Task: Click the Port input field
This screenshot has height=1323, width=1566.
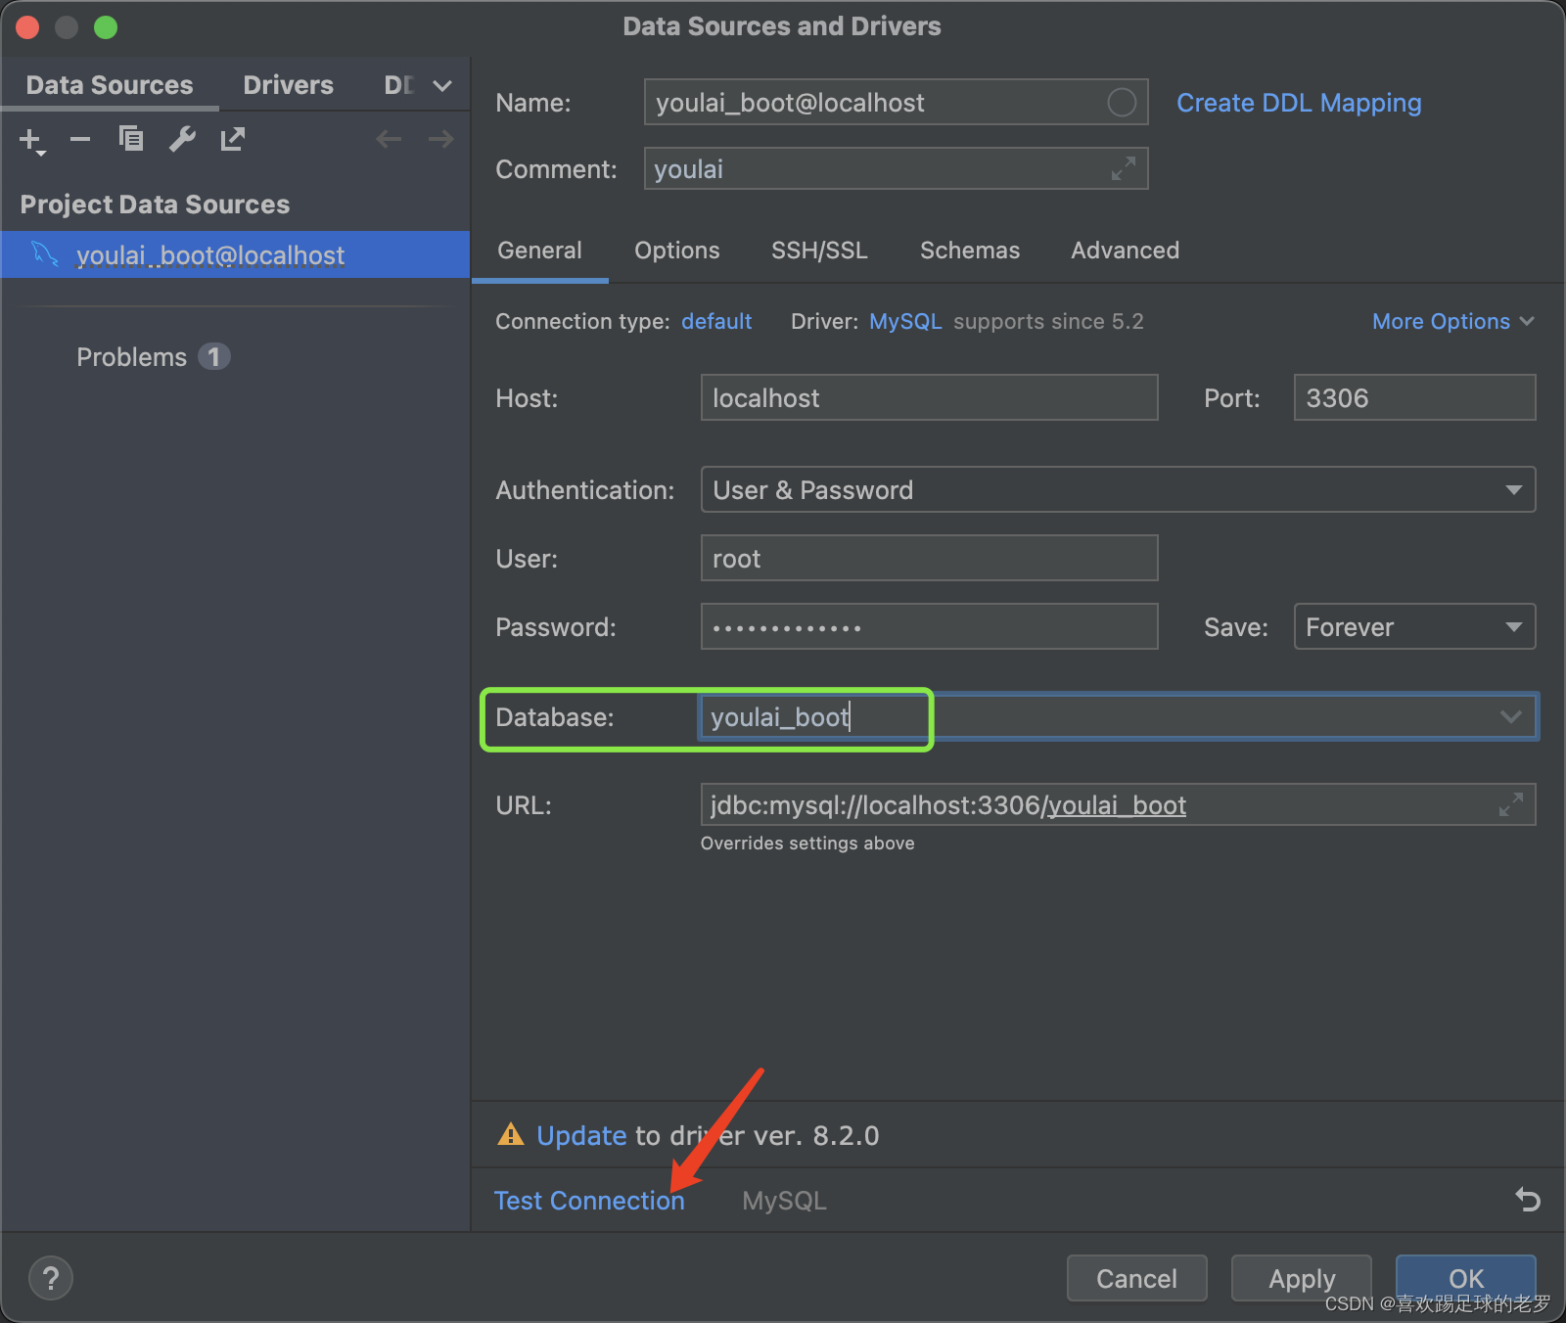Action: point(1414,397)
